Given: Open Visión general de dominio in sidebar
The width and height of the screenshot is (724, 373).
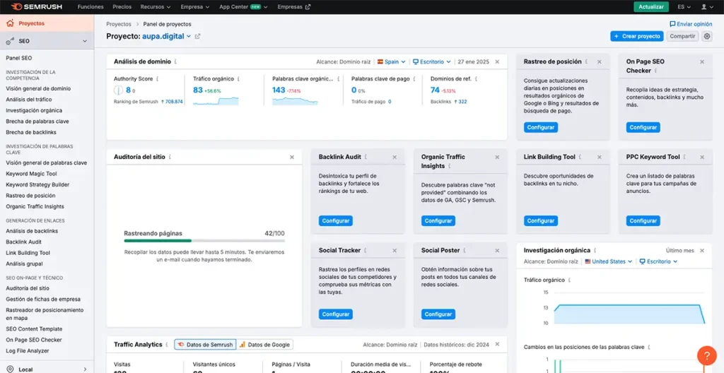Looking at the screenshot, I should pyautogui.click(x=38, y=88).
